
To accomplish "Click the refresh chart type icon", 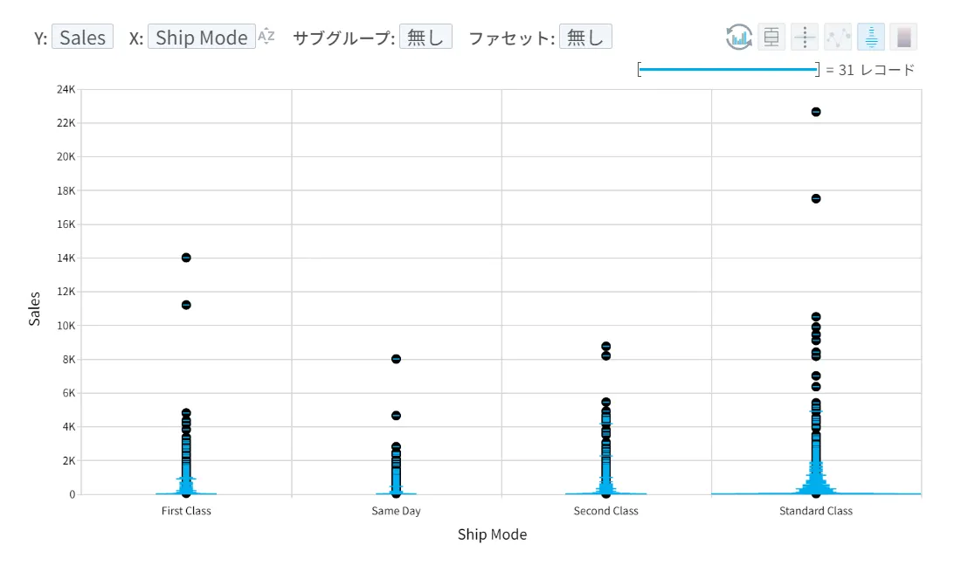I will point(738,38).
